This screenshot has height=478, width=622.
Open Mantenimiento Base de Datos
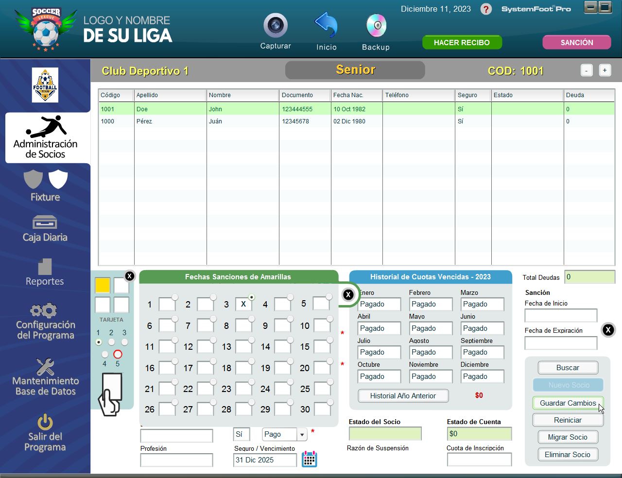click(45, 377)
